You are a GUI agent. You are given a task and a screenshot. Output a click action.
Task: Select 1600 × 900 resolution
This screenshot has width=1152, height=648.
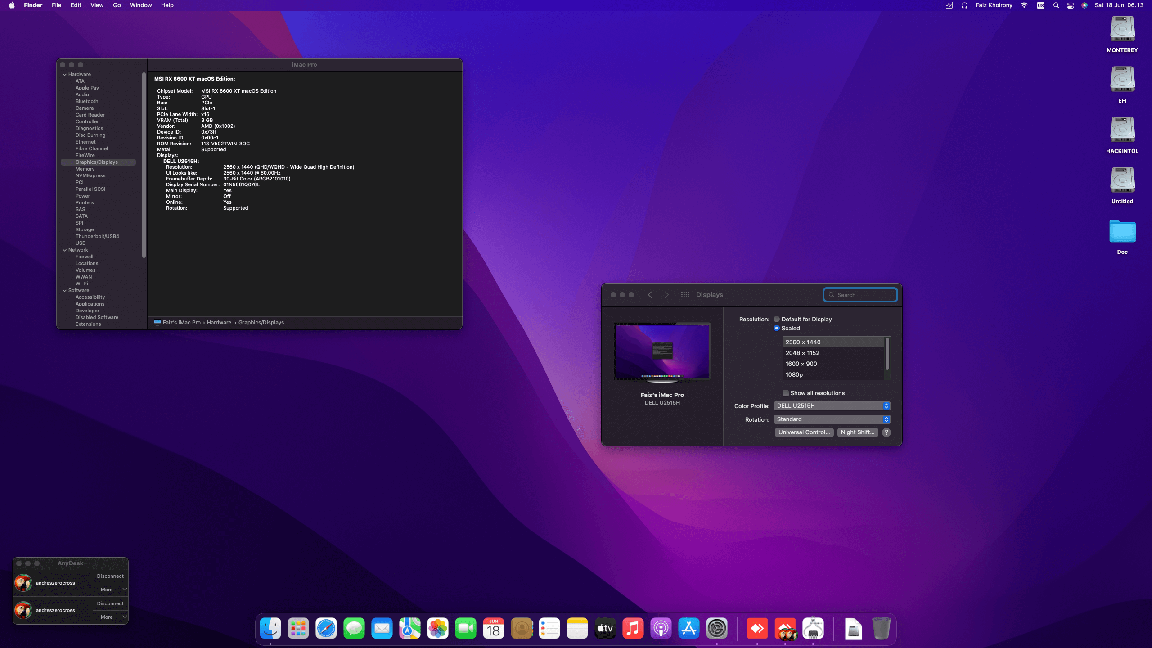(833, 364)
